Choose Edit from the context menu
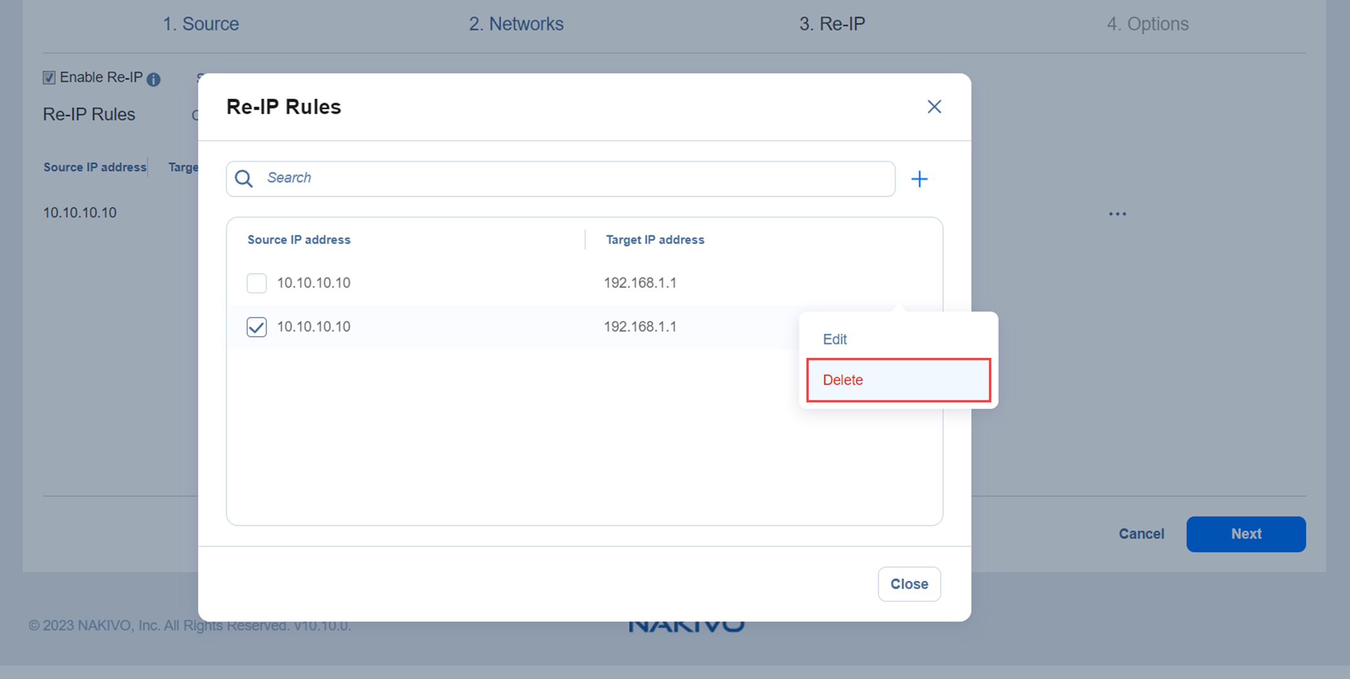The width and height of the screenshot is (1350, 679). pyautogui.click(x=835, y=339)
